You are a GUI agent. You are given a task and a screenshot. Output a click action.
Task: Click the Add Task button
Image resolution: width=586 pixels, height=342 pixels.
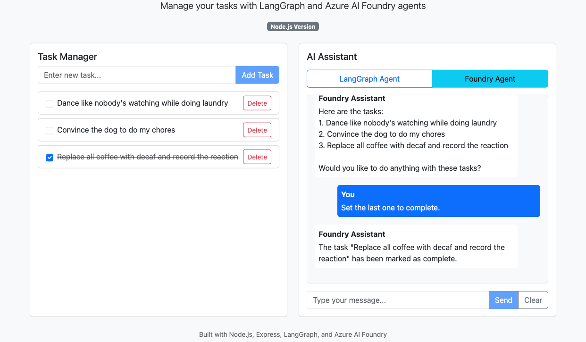(257, 75)
